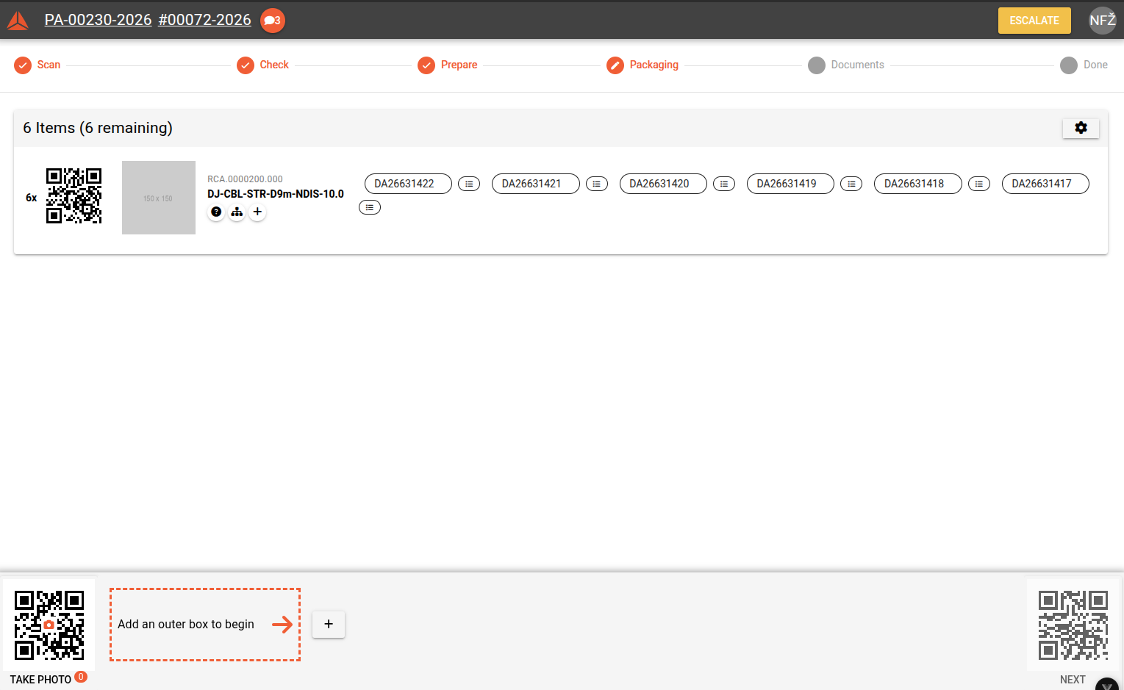Open list icon on second row
Image resolution: width=1124 pixels, height=690 pixels.
(370, 207)
